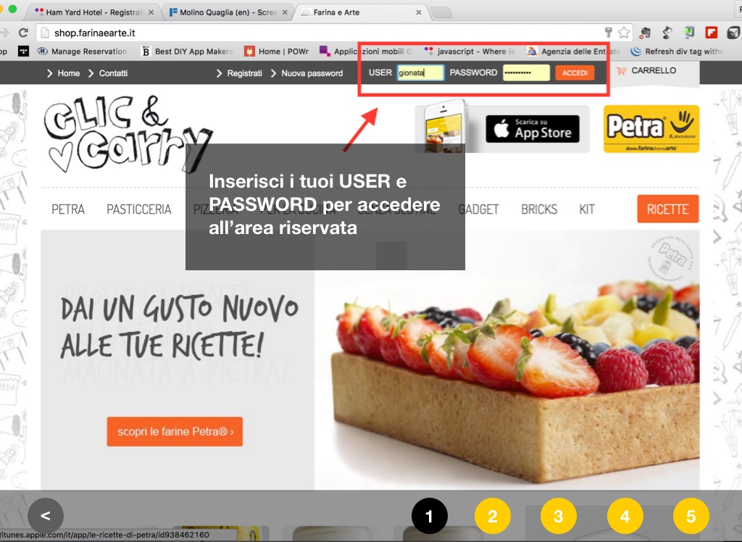Jump to tutorial step 4
Screen dimensions: 742x542
click(x=625, y=517)
